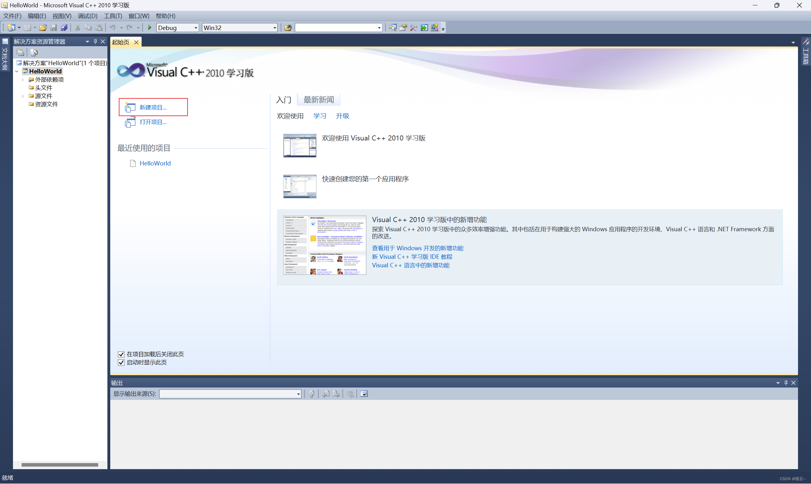This screenshot has width=811, height=484.
Task: Undo the last action via toolbar icon
Action: pyautogui.click(x=113, y=28)
